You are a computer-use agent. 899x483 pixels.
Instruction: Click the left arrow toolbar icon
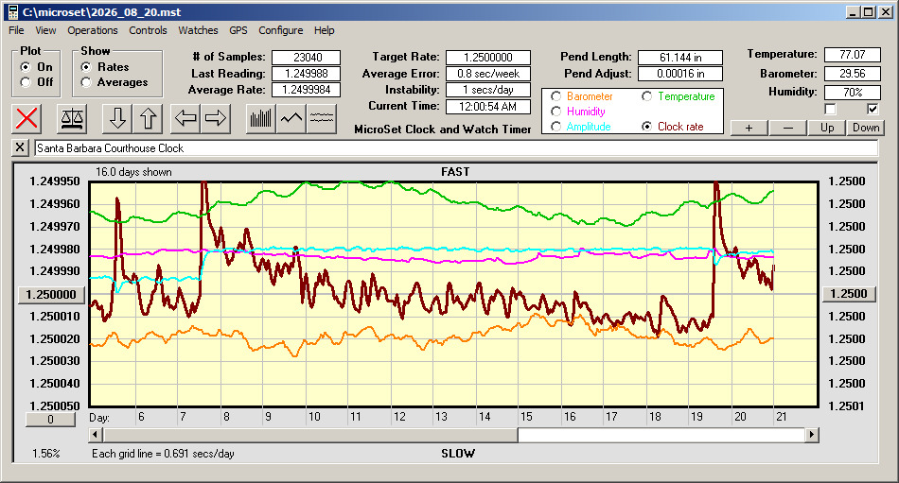(x=185, y=118)
